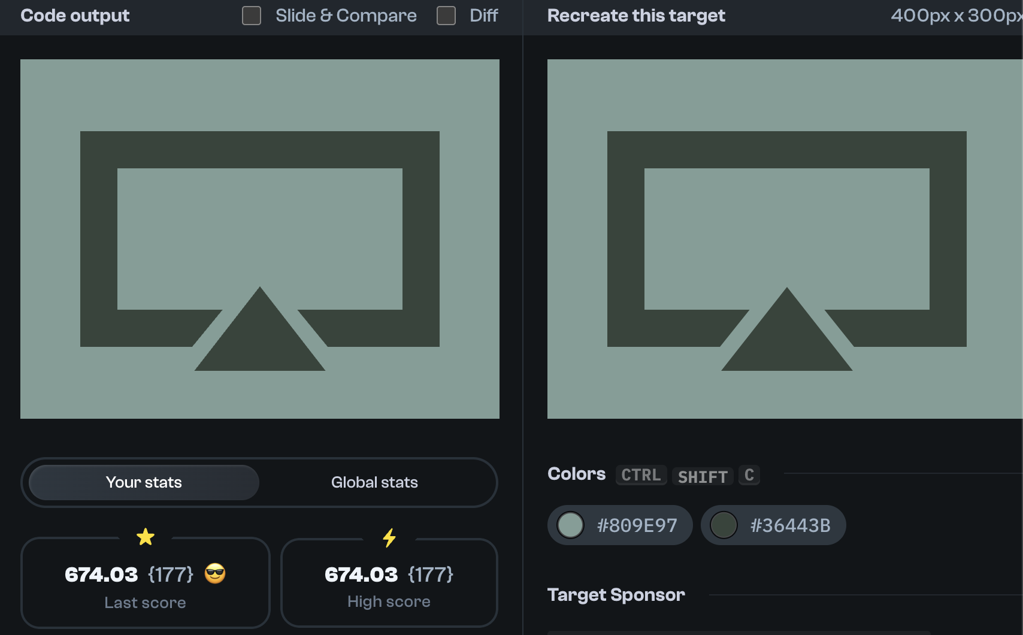
Task: Click the SHIFT key hint badge
Action: click(x=703, y=476)
